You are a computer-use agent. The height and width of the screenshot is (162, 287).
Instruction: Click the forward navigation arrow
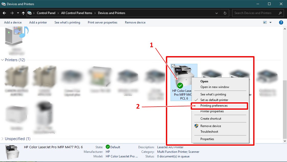pyautogui.click(x=12, y=13)
